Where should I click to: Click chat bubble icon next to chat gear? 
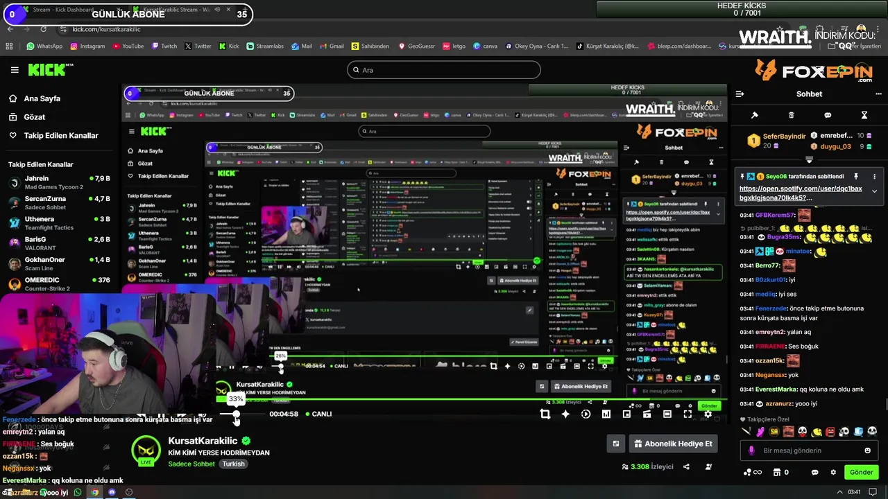pos(814,473)
